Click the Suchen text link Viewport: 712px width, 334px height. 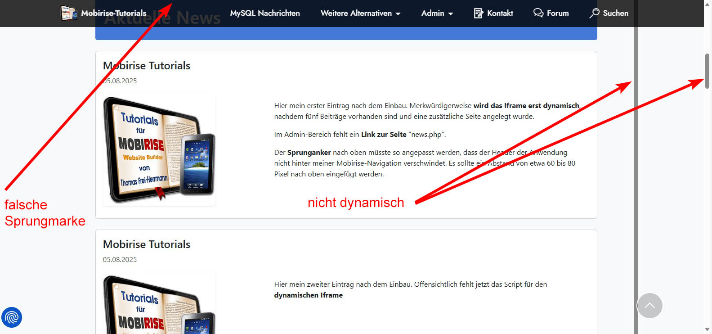(x=615, y=13)
